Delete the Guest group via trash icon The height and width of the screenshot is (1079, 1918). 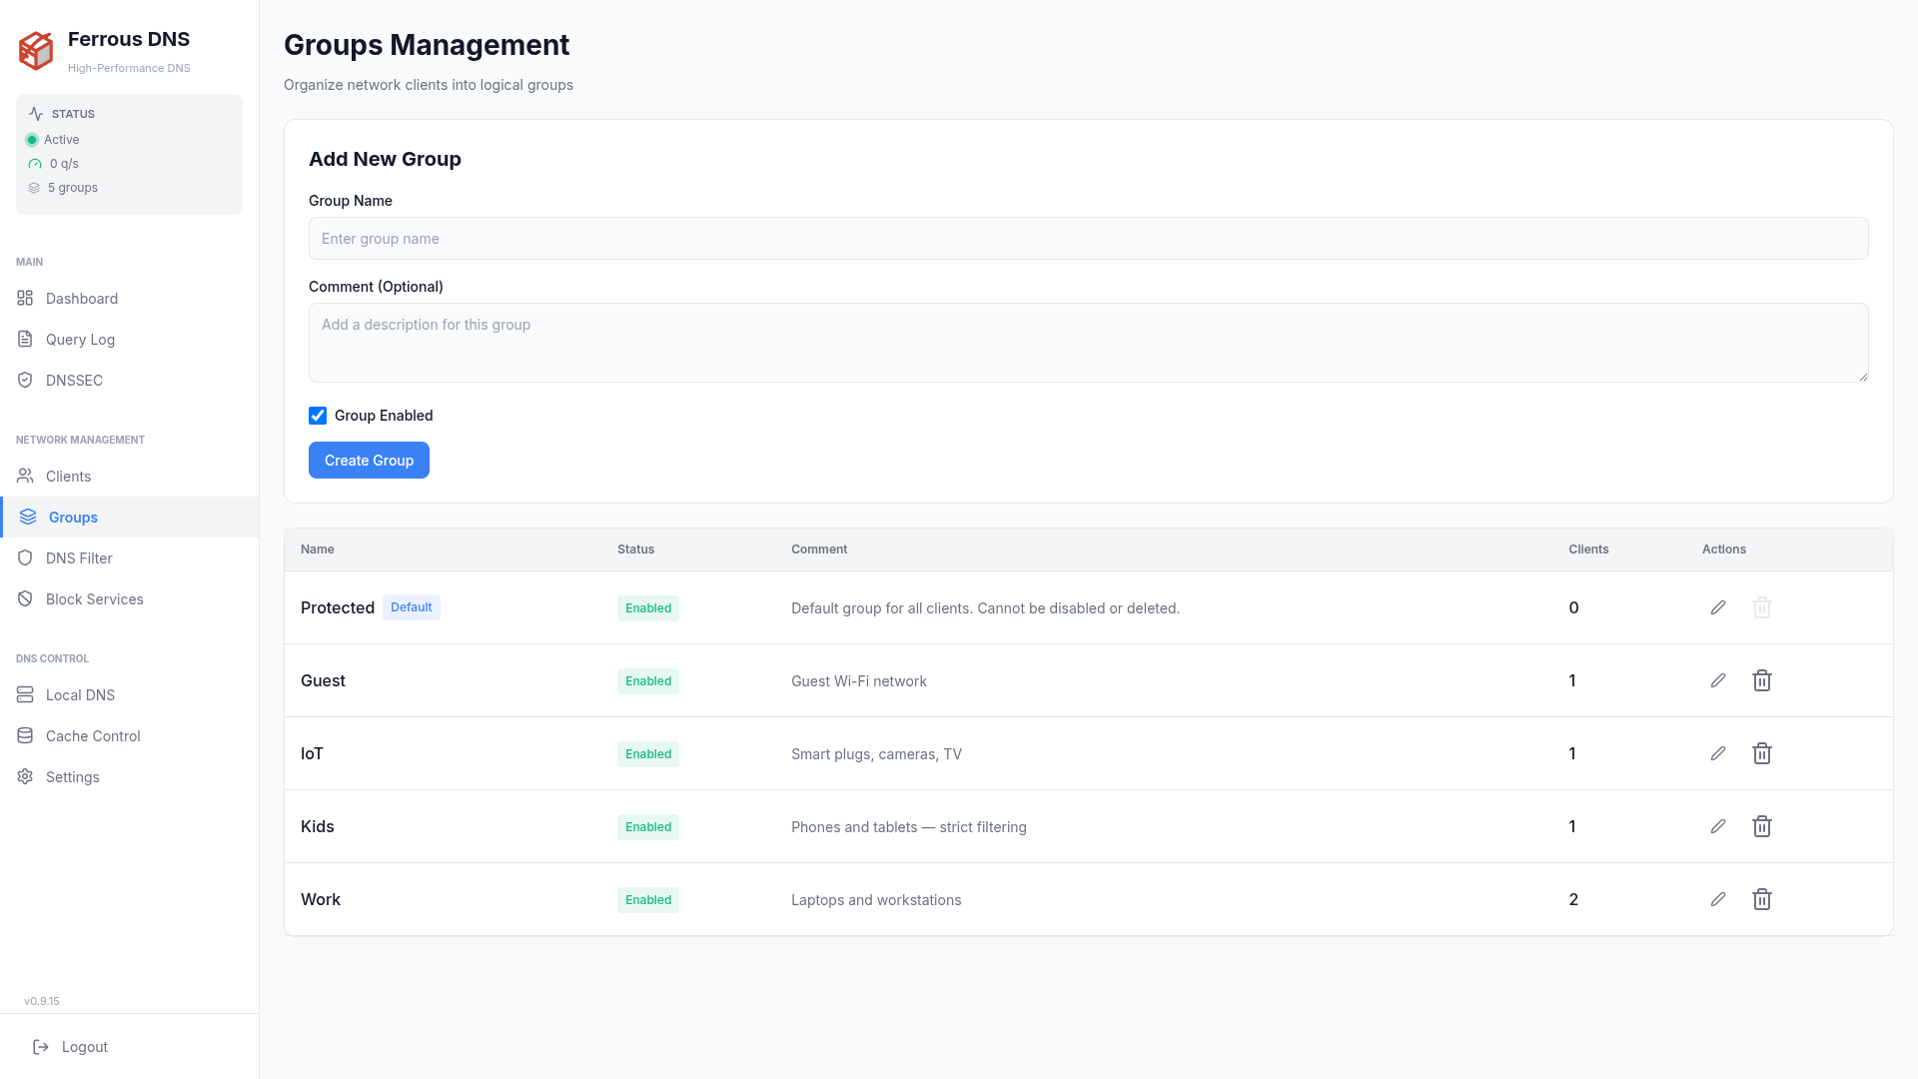(1762, 680)
